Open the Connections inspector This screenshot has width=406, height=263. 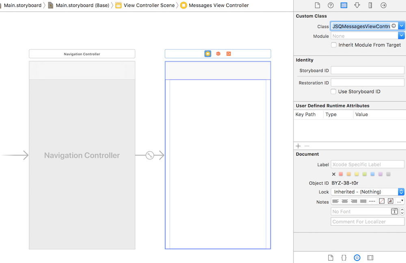pyautogui.click(x=383, y=5)
